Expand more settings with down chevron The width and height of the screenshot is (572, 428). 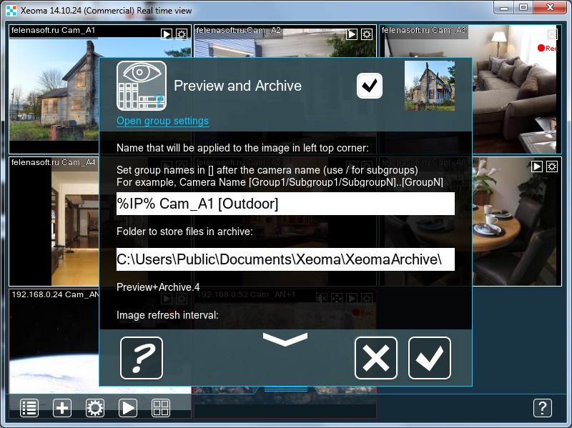pos(285,339)
